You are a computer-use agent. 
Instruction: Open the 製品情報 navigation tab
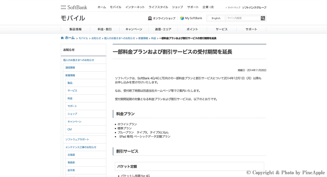[x=76, y=29]
